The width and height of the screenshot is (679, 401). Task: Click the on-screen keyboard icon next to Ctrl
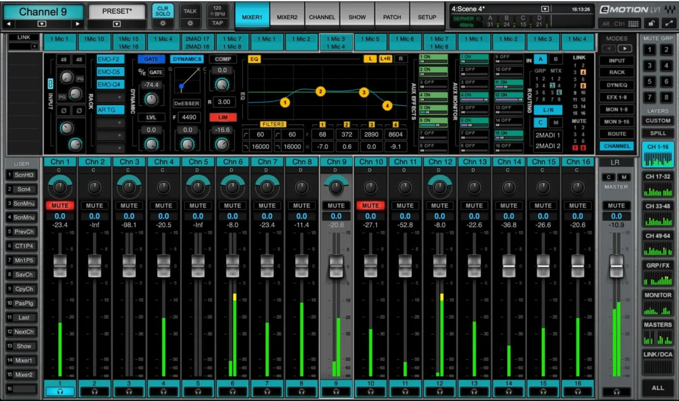click(634, 24)
